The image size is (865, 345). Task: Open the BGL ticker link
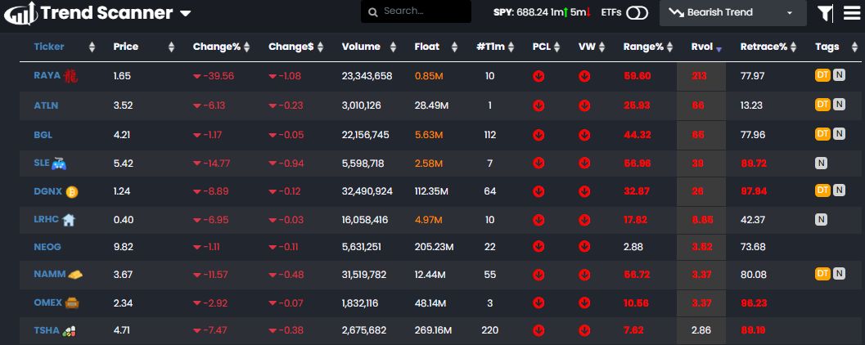click(x=43, y=134)
